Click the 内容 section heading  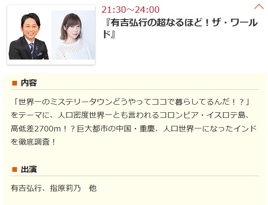pos(29,83)
